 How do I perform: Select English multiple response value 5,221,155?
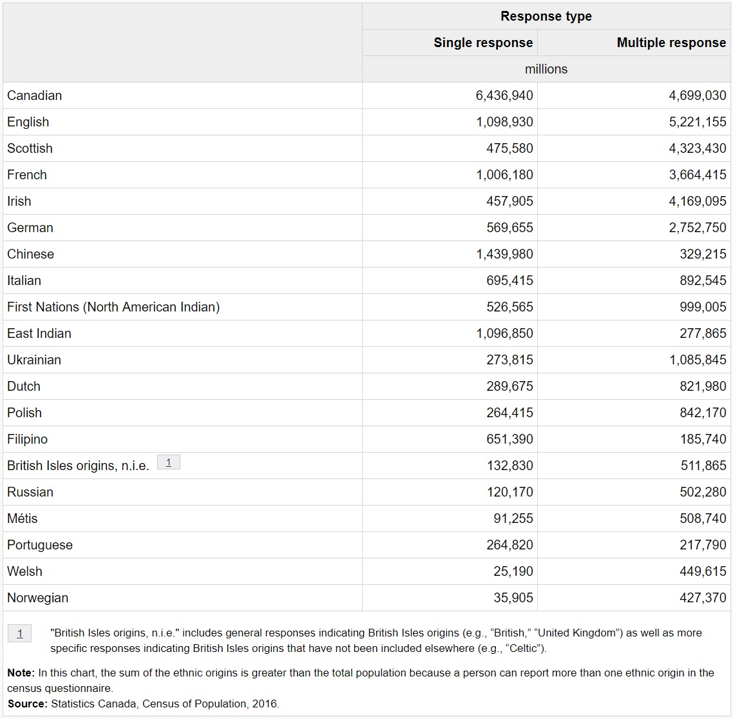click(x=697, y=122)
